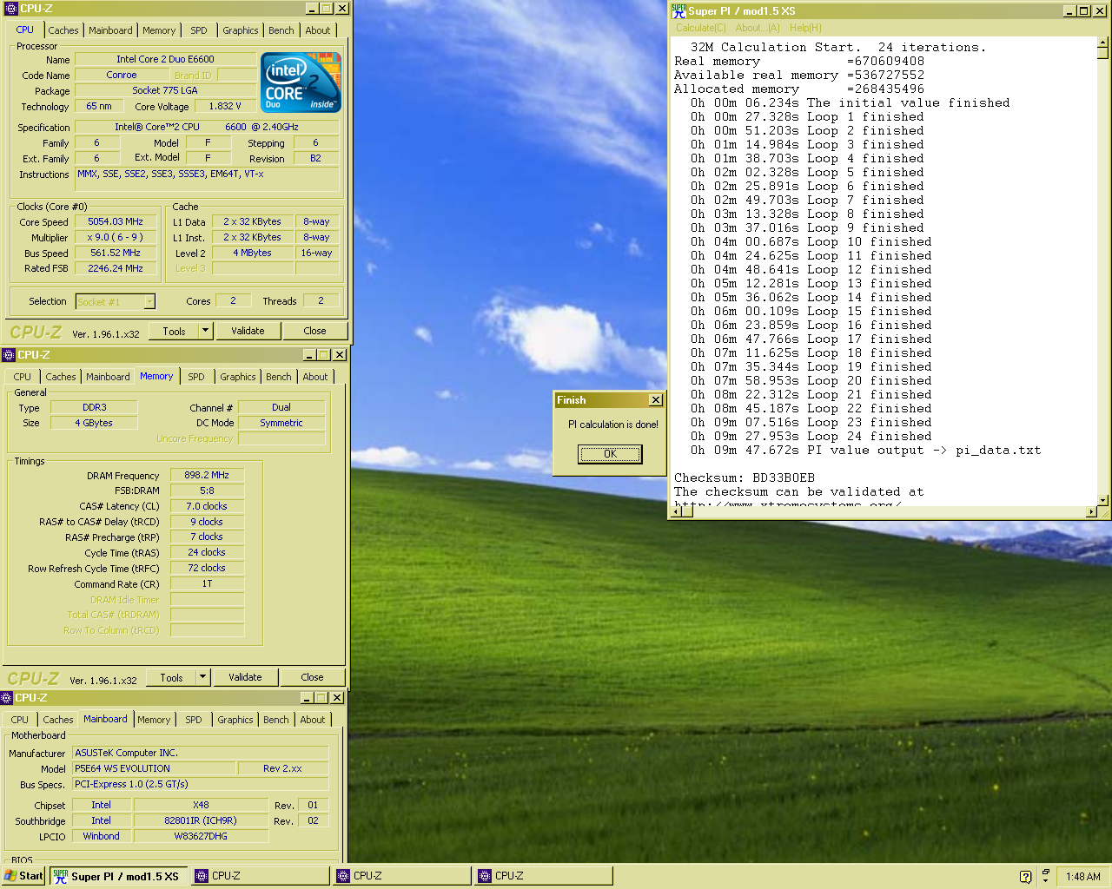Screen dimensions: 1112x889
Task: Open the Memory tab in the top CPU-Z window
Action: pos(159,30)
